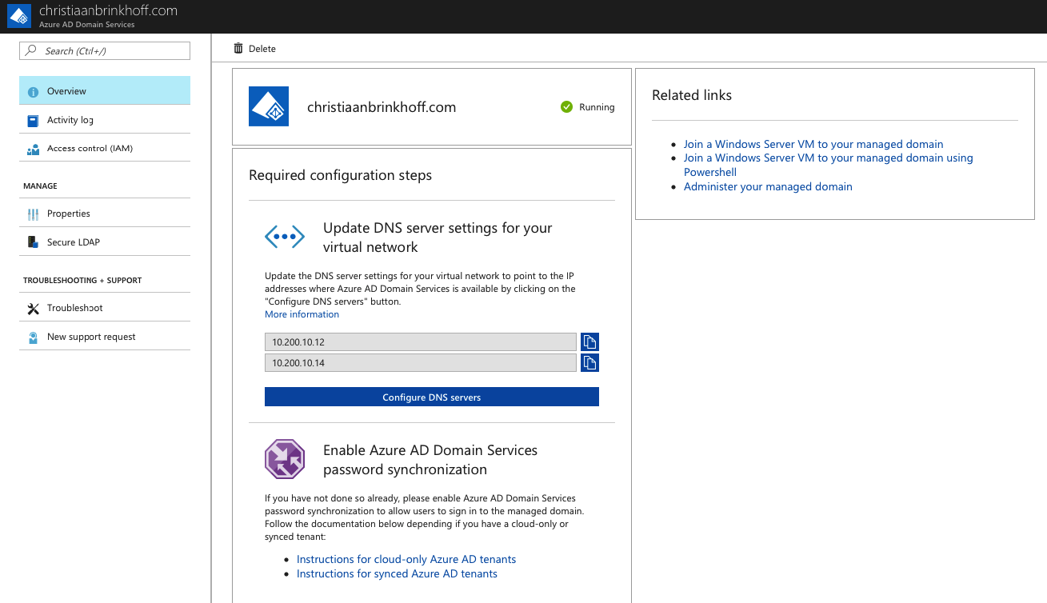This screenshot has height=603, width=1047.
Task: Click the christiaanbrinkhoff.com header title
Action: tap(108, 11)
